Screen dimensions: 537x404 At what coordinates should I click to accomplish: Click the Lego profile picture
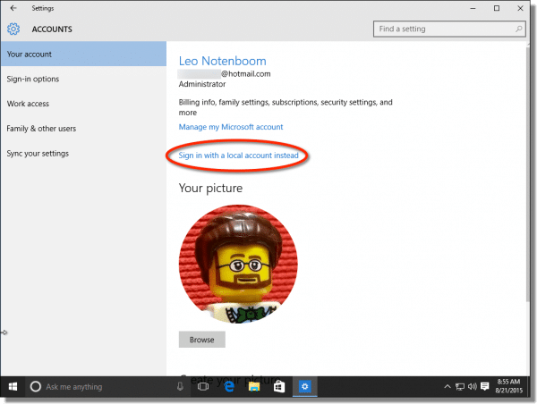click(238, 264)
